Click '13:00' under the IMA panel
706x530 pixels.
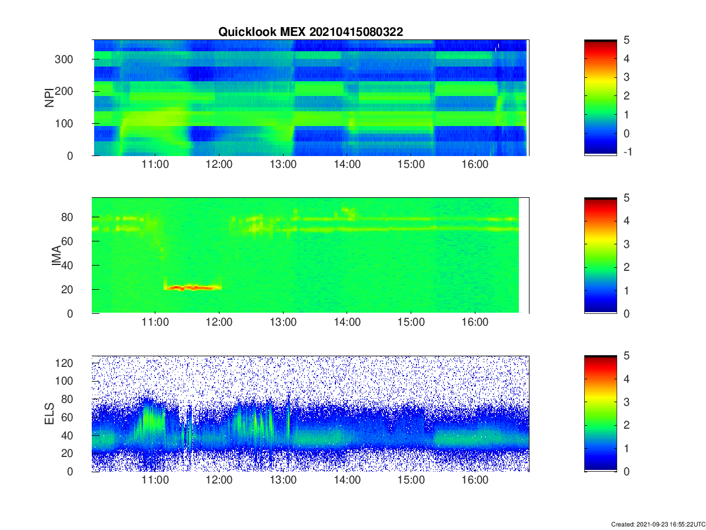pos(284,323)
